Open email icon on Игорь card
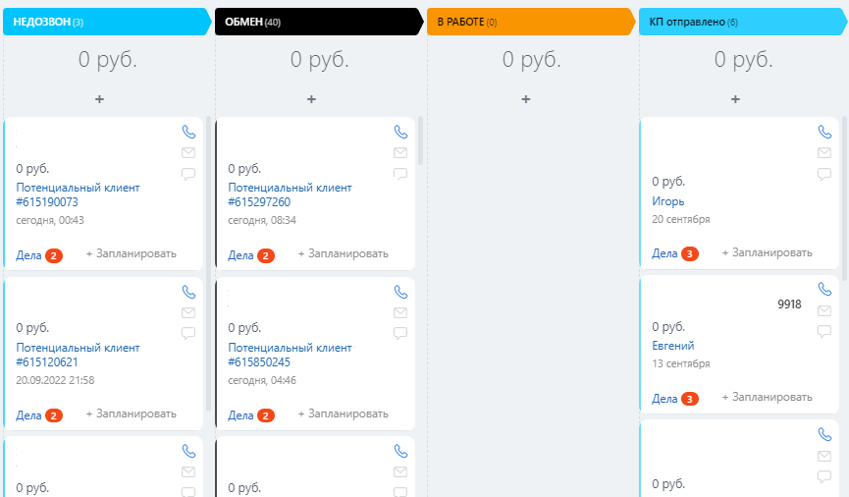The image size is (849, 497). coord(824,153)
